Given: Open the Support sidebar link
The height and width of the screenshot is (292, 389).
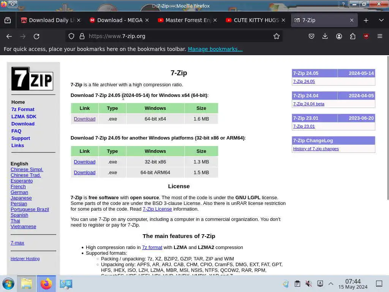Looking at the screenshot, I should tap(21, 138).
